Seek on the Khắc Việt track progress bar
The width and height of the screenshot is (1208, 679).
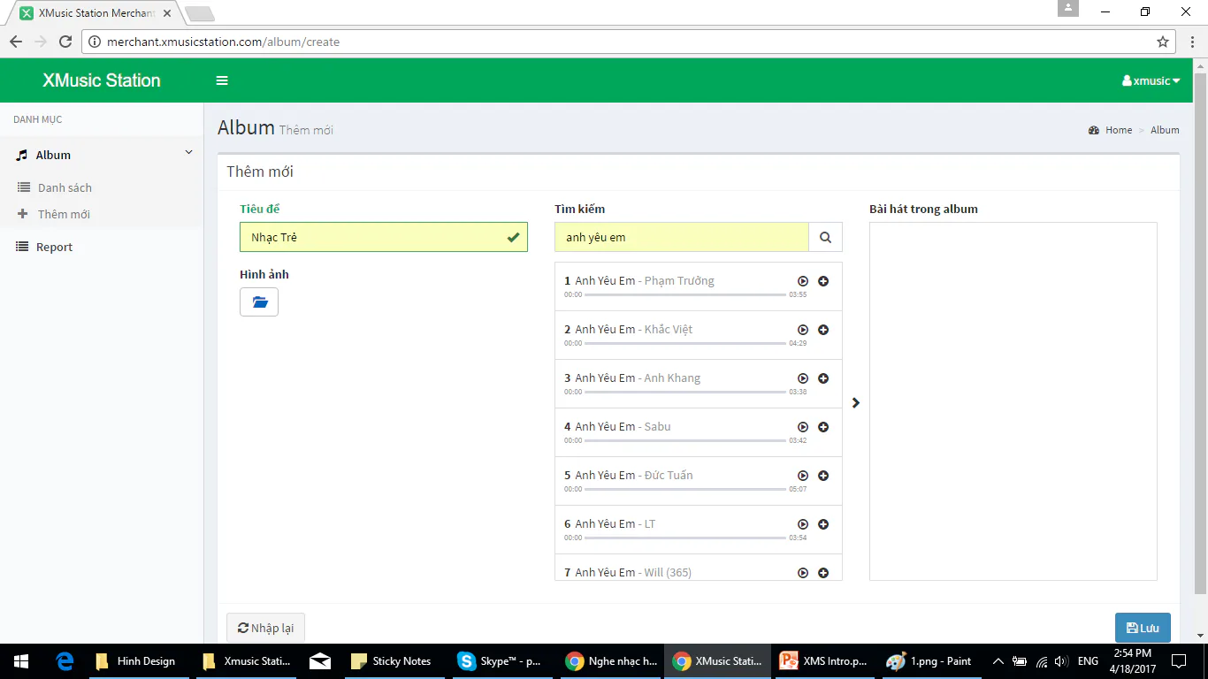[685, 343]
